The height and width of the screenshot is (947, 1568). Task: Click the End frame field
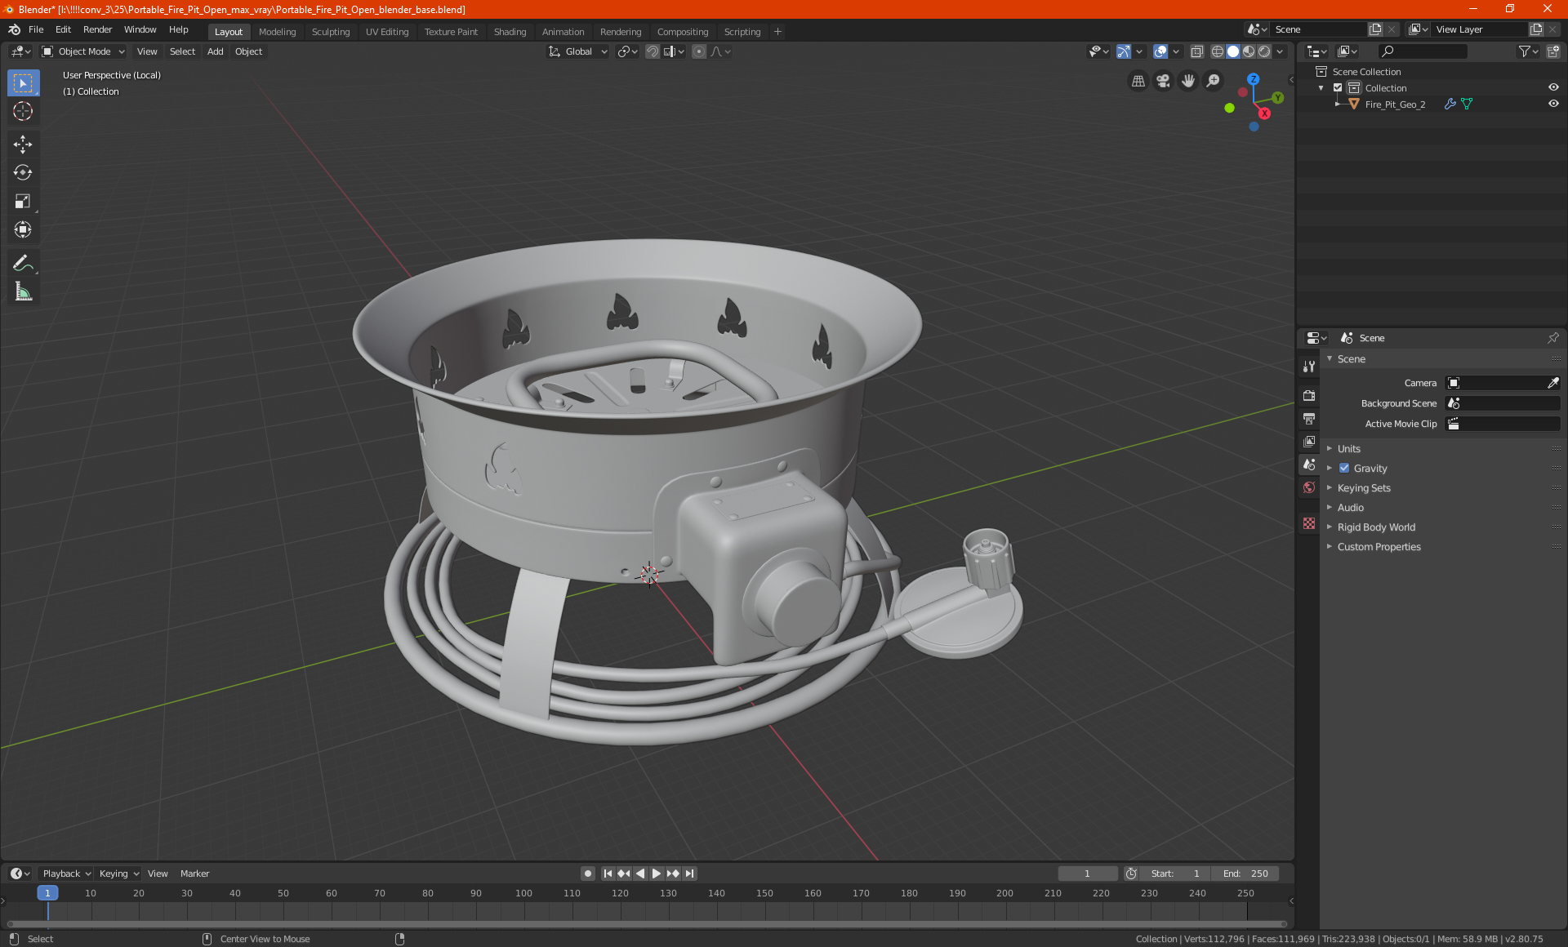tap(1245, 874)
